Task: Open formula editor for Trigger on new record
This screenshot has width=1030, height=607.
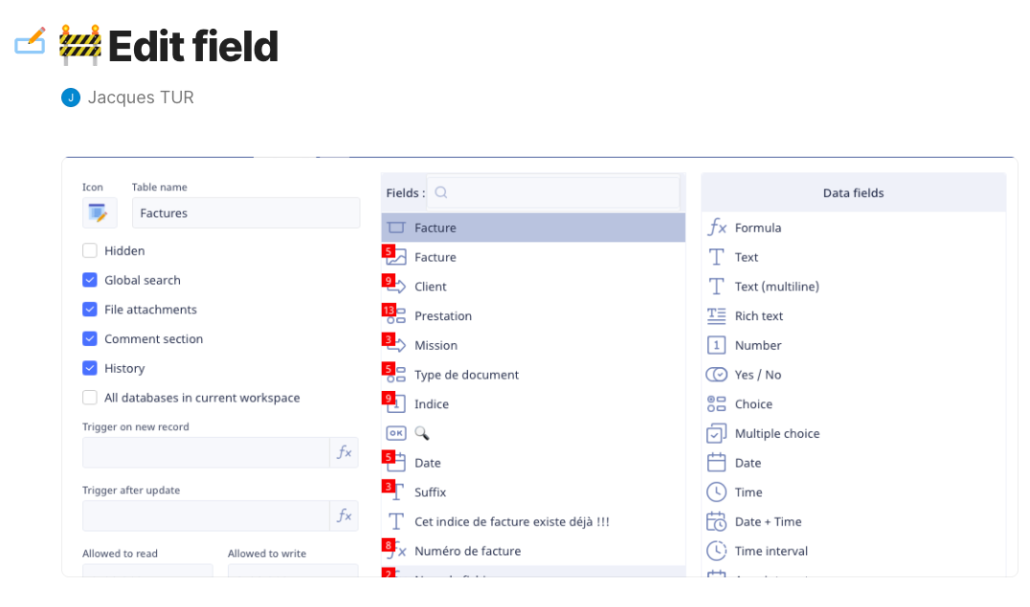Action: tap(345, 452)
